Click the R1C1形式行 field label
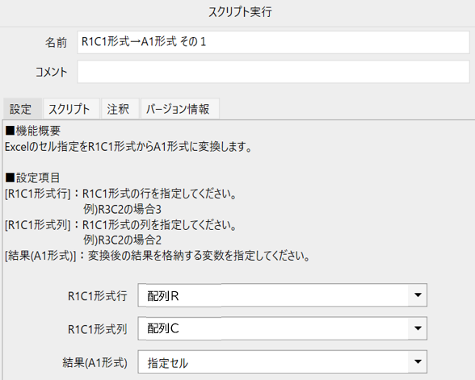475x380 pixels. coord(97,295)
